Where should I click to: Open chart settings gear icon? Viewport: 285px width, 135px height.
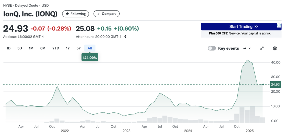coord(275,48)
